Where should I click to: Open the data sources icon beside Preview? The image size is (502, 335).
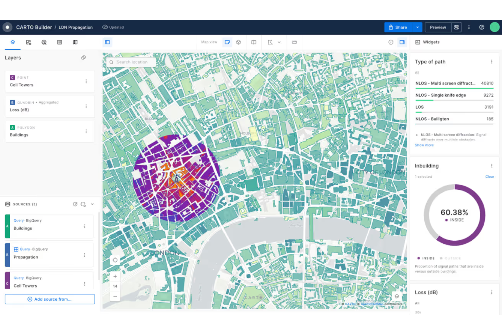[x=457, y=27]
